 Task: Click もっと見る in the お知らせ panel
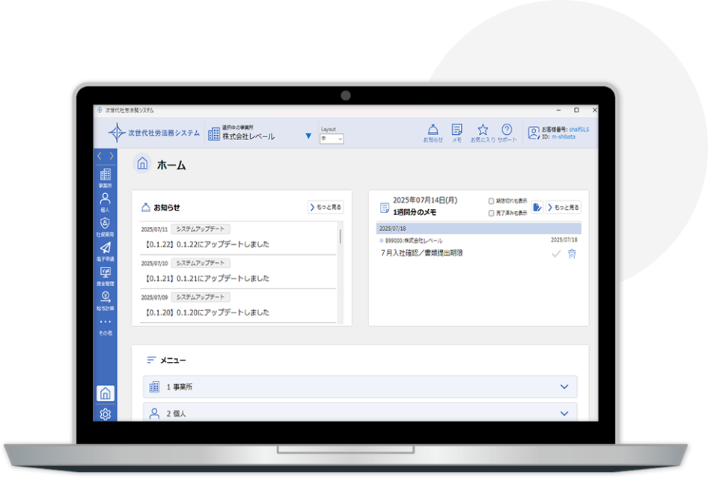(x=326, y=208)
